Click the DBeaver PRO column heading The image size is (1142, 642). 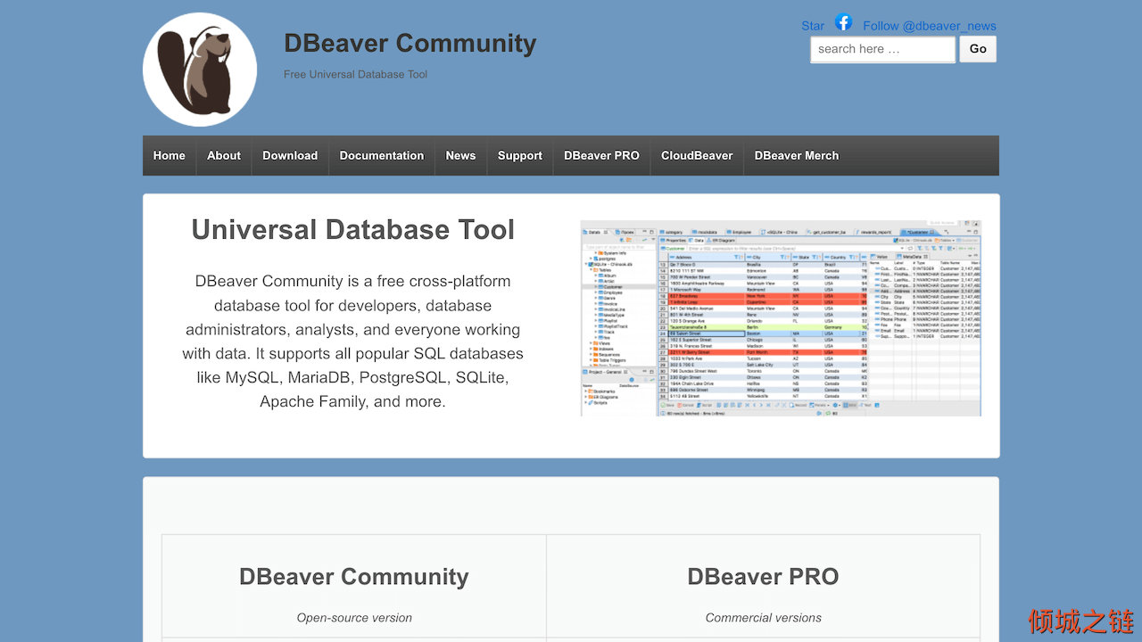[x=763, y=577]
